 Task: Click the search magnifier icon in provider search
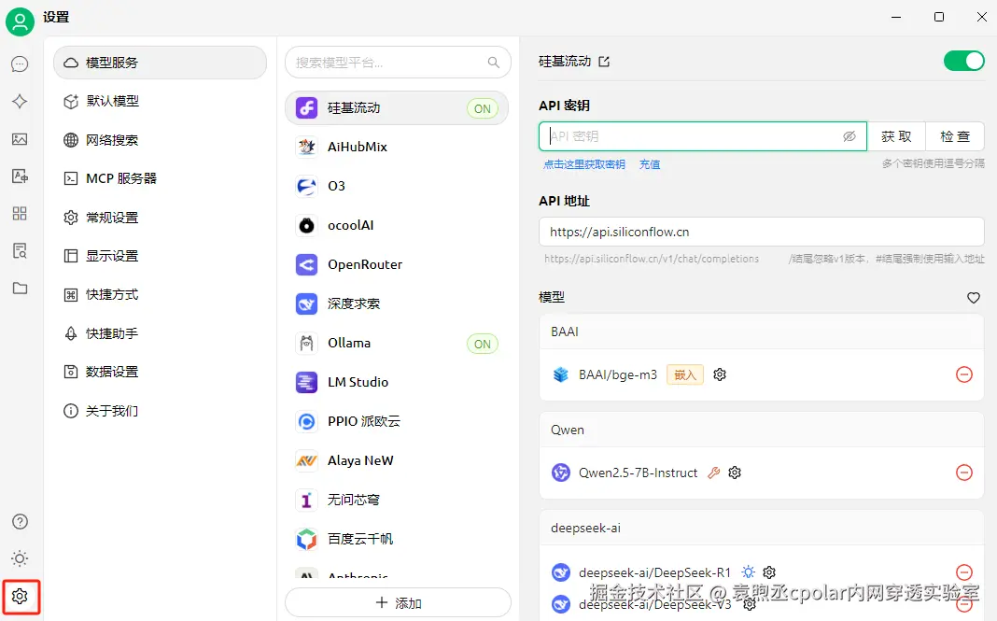tap(494, 63)
